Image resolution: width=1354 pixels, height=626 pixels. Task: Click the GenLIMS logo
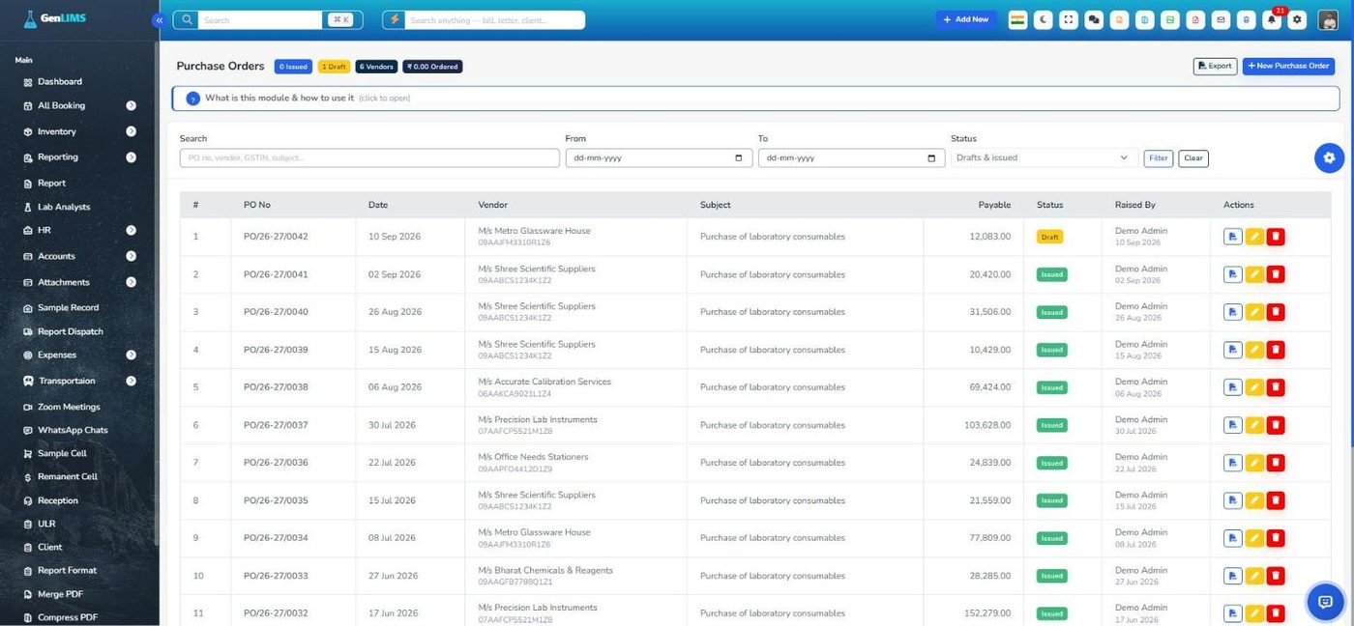(55, 18)
